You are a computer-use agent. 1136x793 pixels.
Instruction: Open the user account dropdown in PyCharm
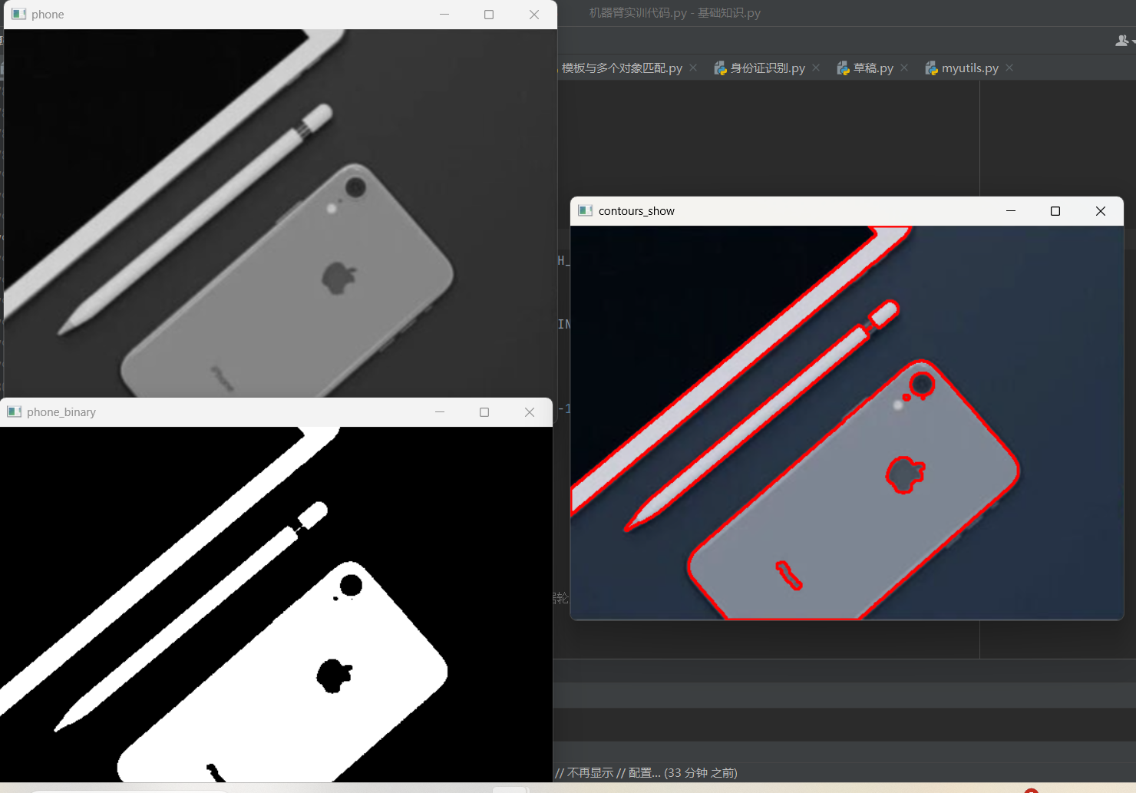click(x=1124, y=41)
